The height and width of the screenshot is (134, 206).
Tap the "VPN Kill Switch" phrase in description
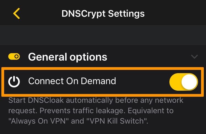(117, 121)
